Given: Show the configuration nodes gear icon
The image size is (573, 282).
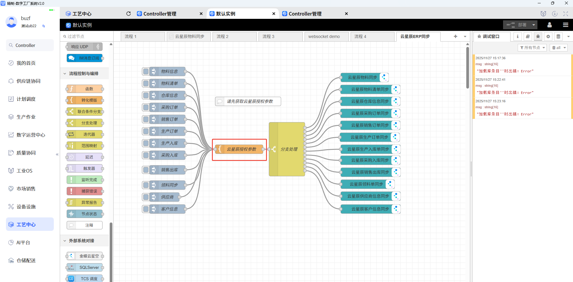Looking at the screenshot, I should (548, 36).
